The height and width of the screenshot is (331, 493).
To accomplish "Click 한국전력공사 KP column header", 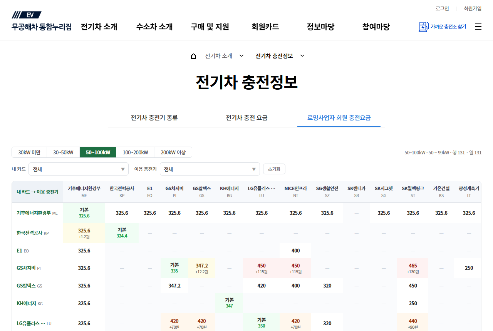I will [x=122, y=192].
